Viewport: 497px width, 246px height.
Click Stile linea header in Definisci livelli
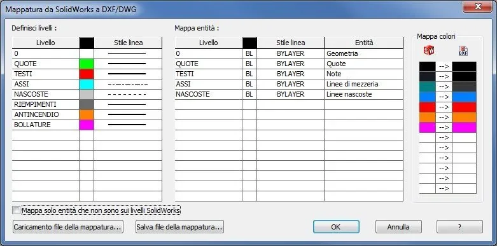(x=128, y=43)
